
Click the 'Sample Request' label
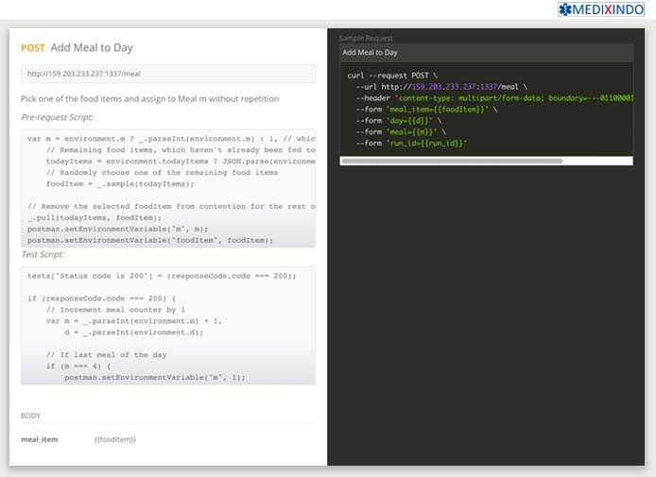coord(366,38)
